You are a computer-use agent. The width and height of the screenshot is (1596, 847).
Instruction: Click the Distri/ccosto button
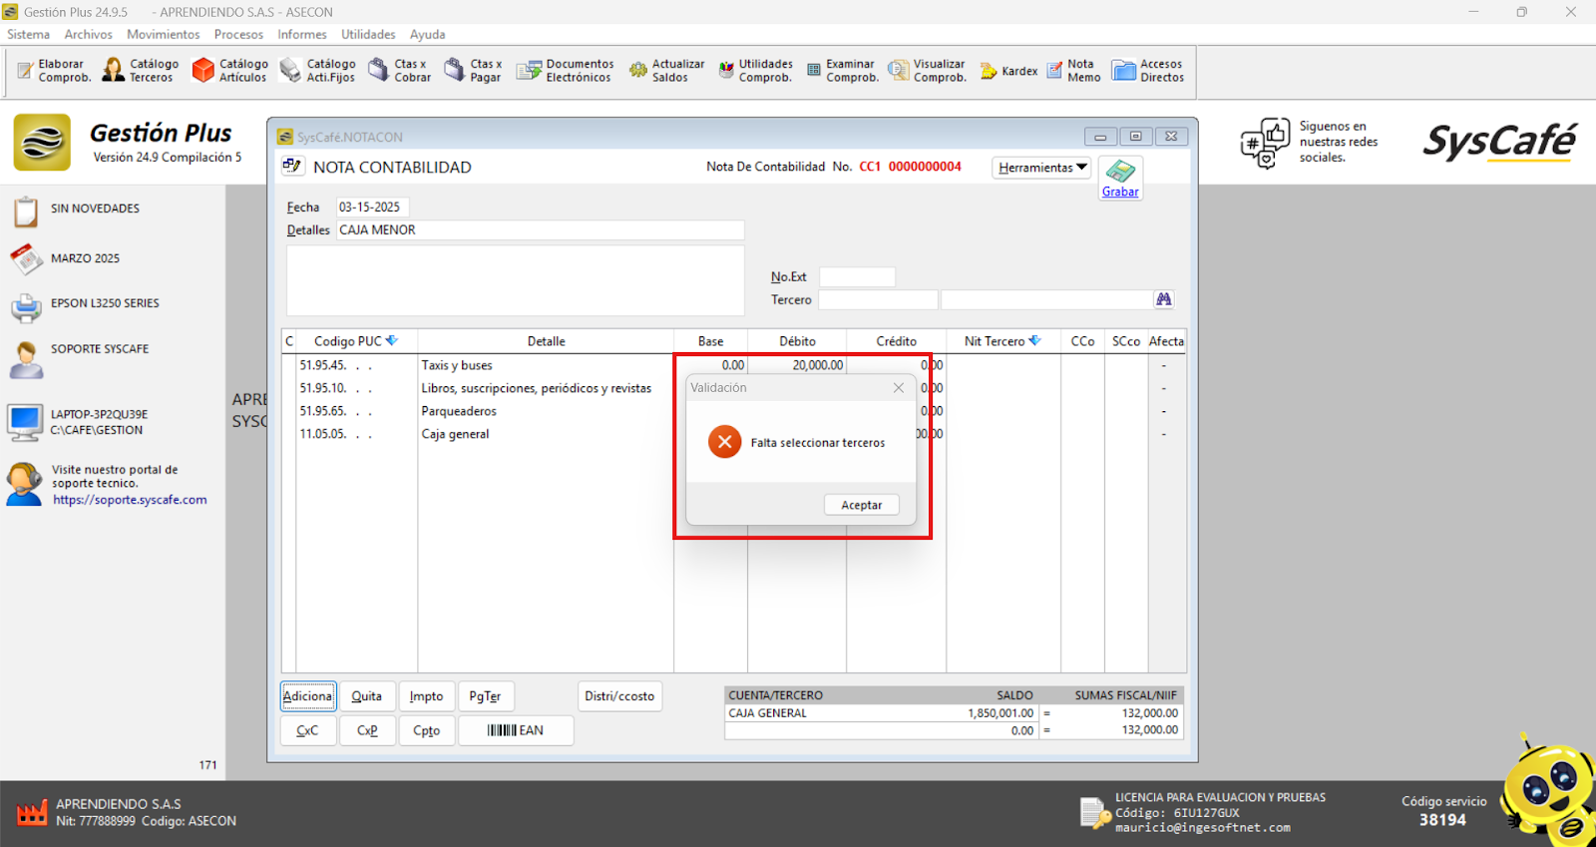pyautogui.click(x=619, y=696)
